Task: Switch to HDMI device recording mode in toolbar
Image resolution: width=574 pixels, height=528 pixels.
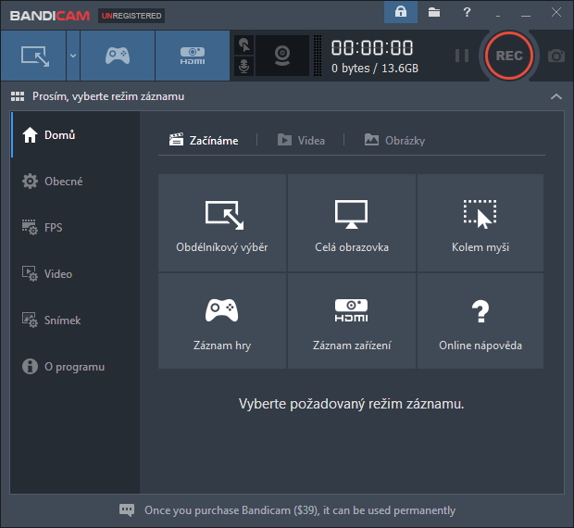Action: [x=193, y=56]
